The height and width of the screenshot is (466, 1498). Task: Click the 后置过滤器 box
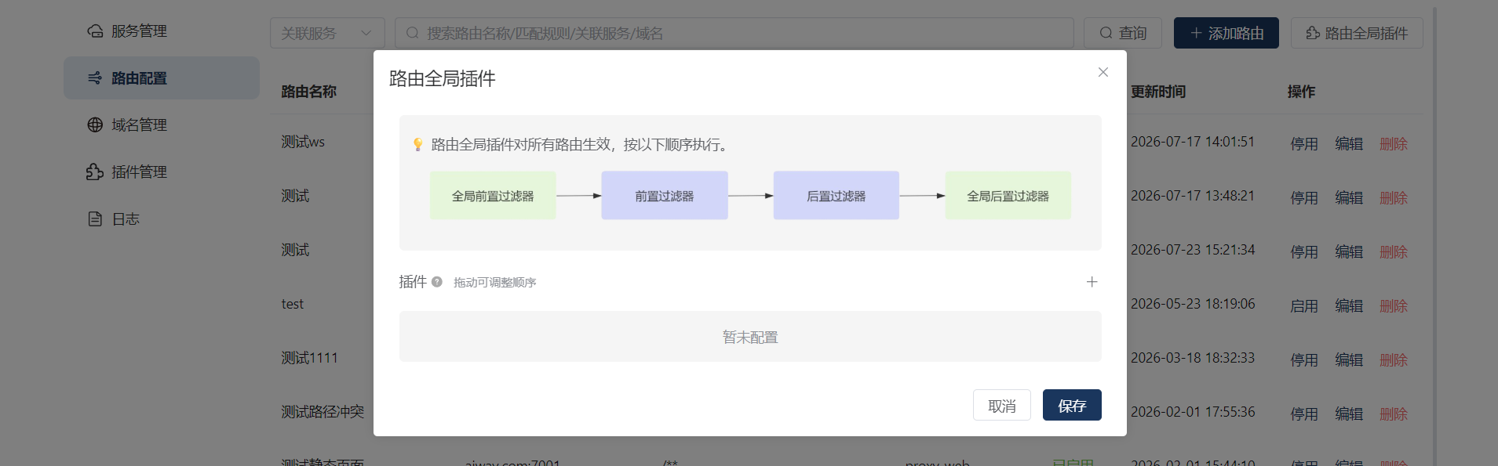(x=836, y=196)
